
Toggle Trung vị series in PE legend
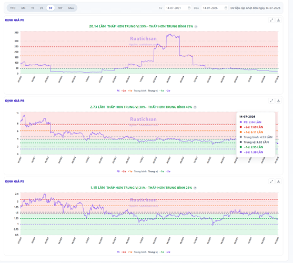tap(153, 91)
